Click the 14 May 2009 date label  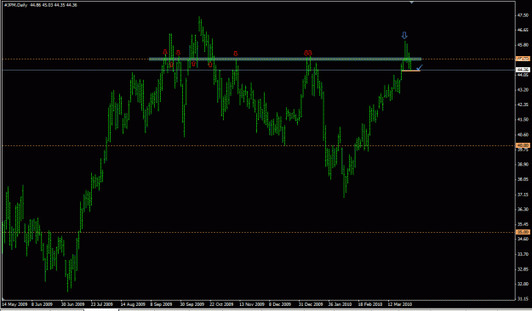coord(15,304)
